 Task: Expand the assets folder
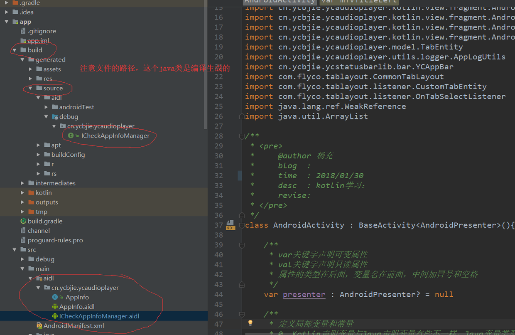[30, 69]
